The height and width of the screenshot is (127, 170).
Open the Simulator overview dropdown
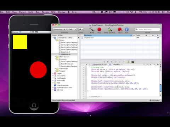pyautogui.click(x=64, y=29)
